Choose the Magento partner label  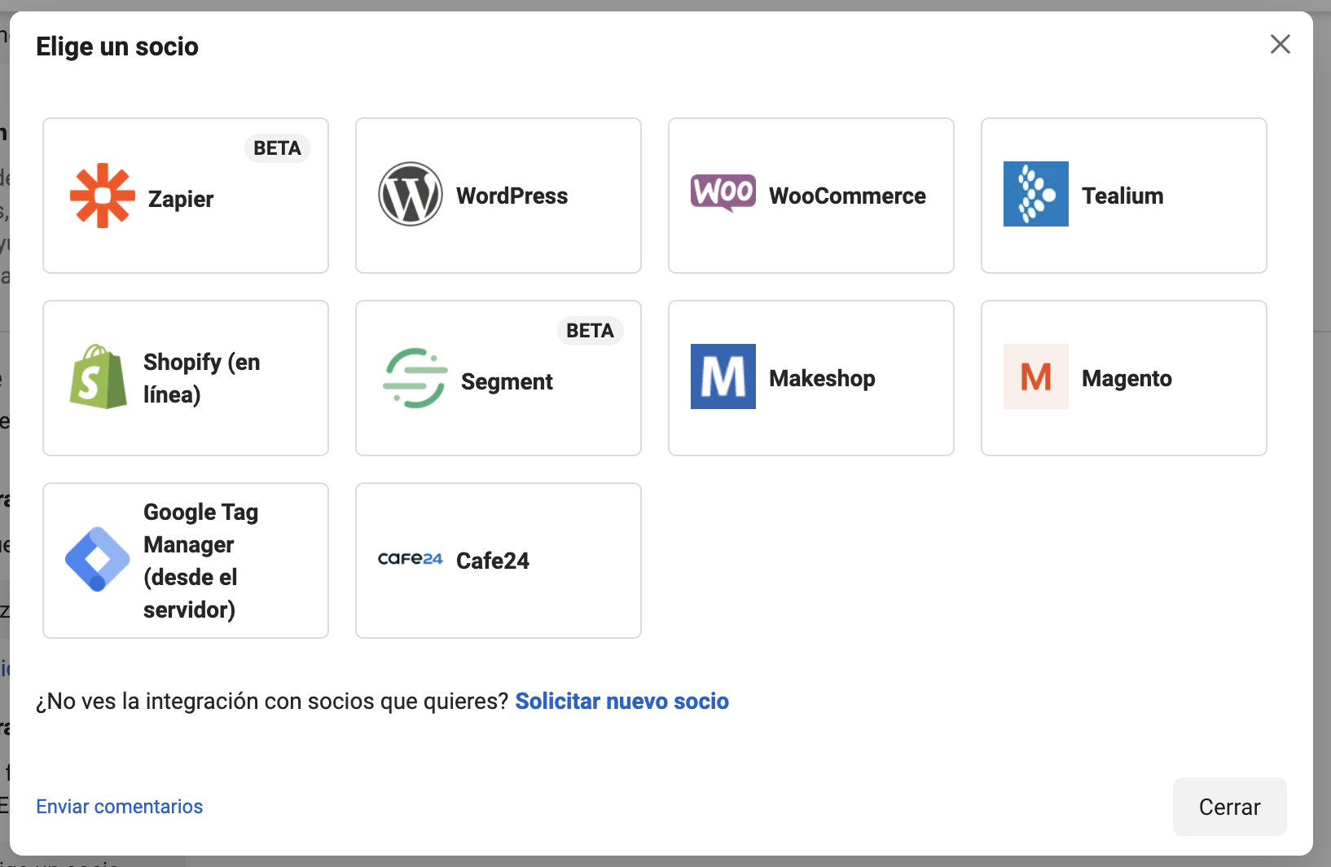(1127, 378)
